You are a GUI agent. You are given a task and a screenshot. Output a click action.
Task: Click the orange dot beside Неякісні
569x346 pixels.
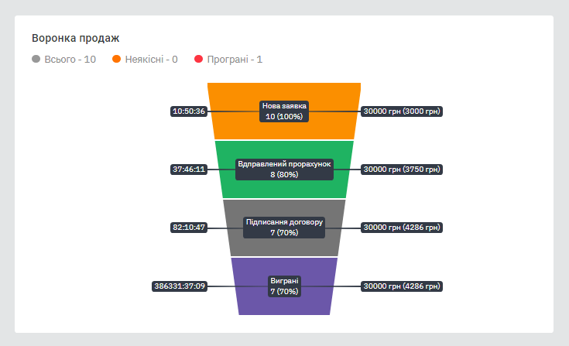(x=117, y=59)
